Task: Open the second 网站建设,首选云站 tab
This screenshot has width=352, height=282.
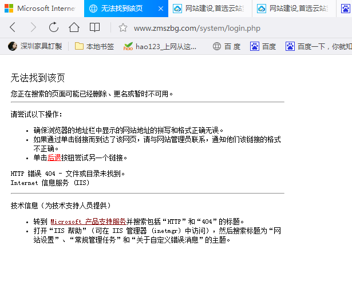Action: (x=294, y=9)
